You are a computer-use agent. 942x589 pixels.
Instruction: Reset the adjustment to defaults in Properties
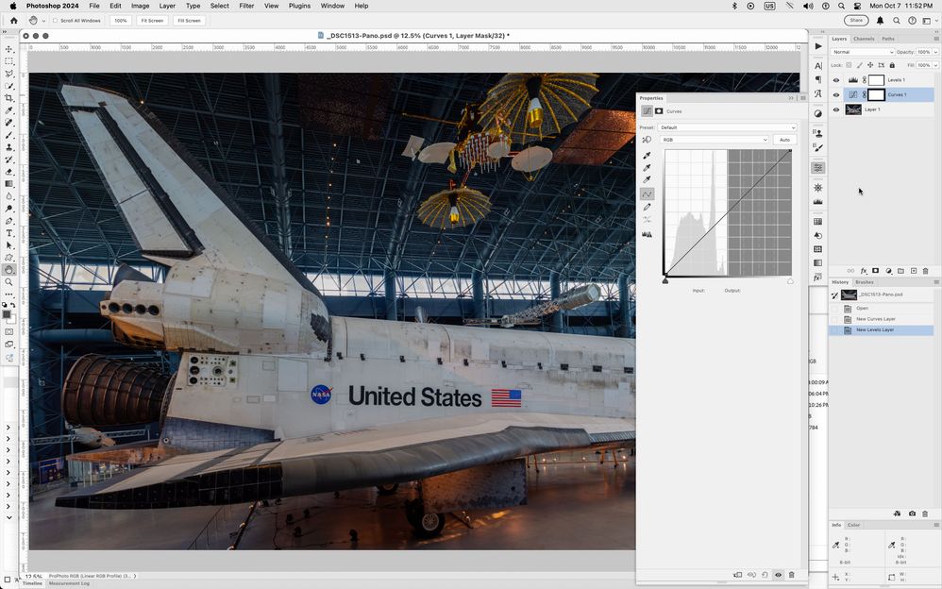765,575
